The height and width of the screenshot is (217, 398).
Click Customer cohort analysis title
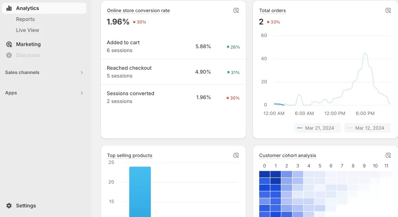click(288, 156)
